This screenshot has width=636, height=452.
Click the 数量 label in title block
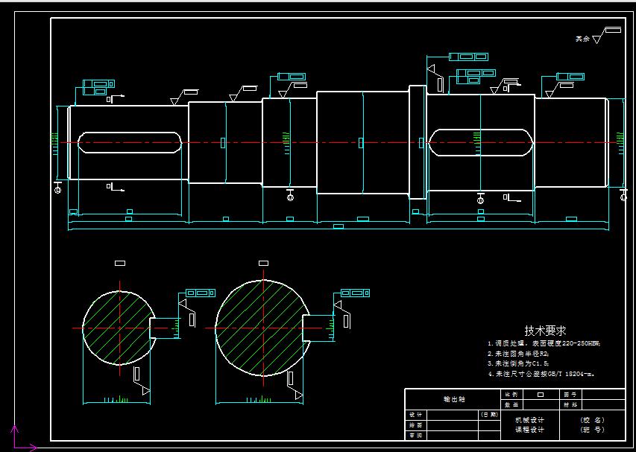coord(512,404)
